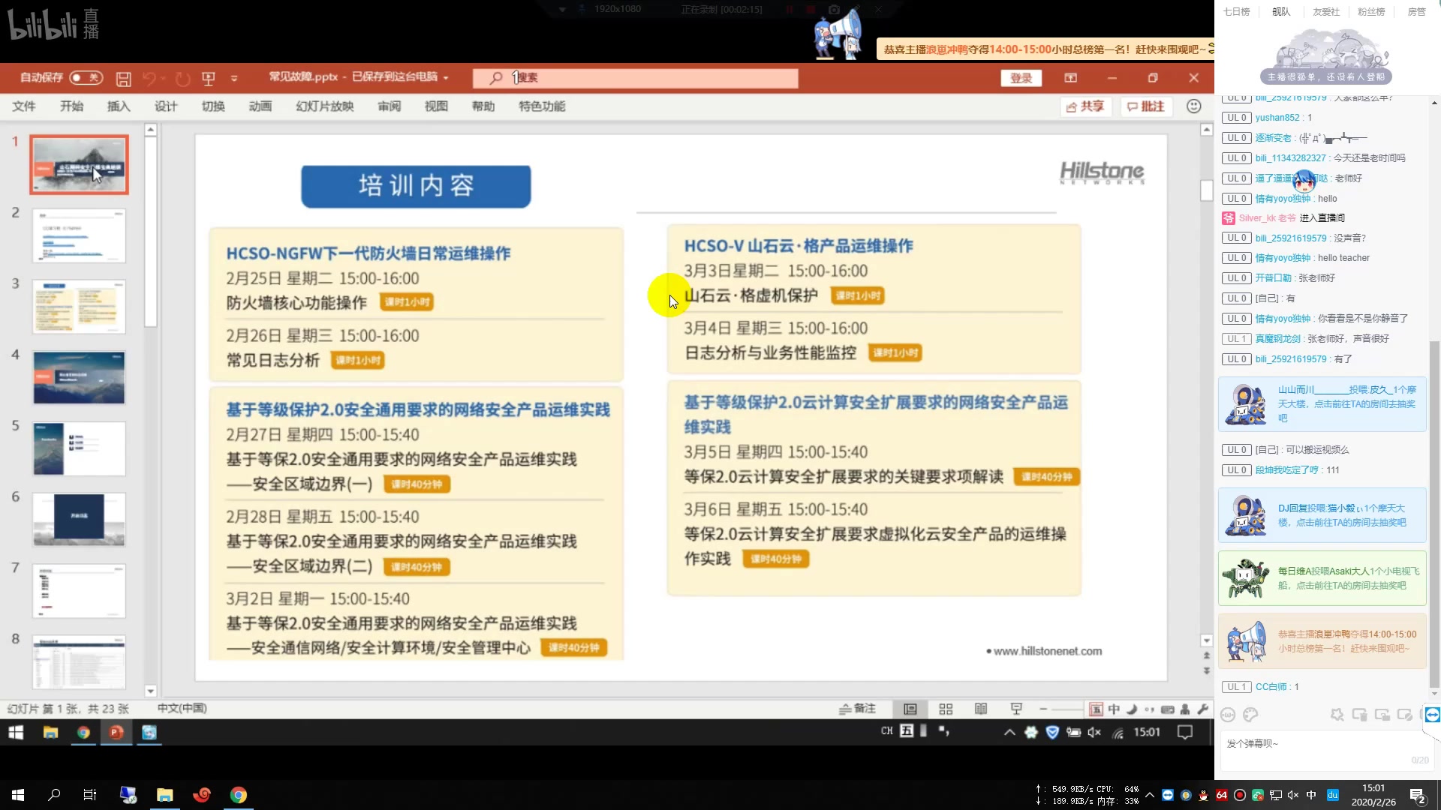
Task: Open the 七日榜 ranking tab
Action: click(1237, 11)
